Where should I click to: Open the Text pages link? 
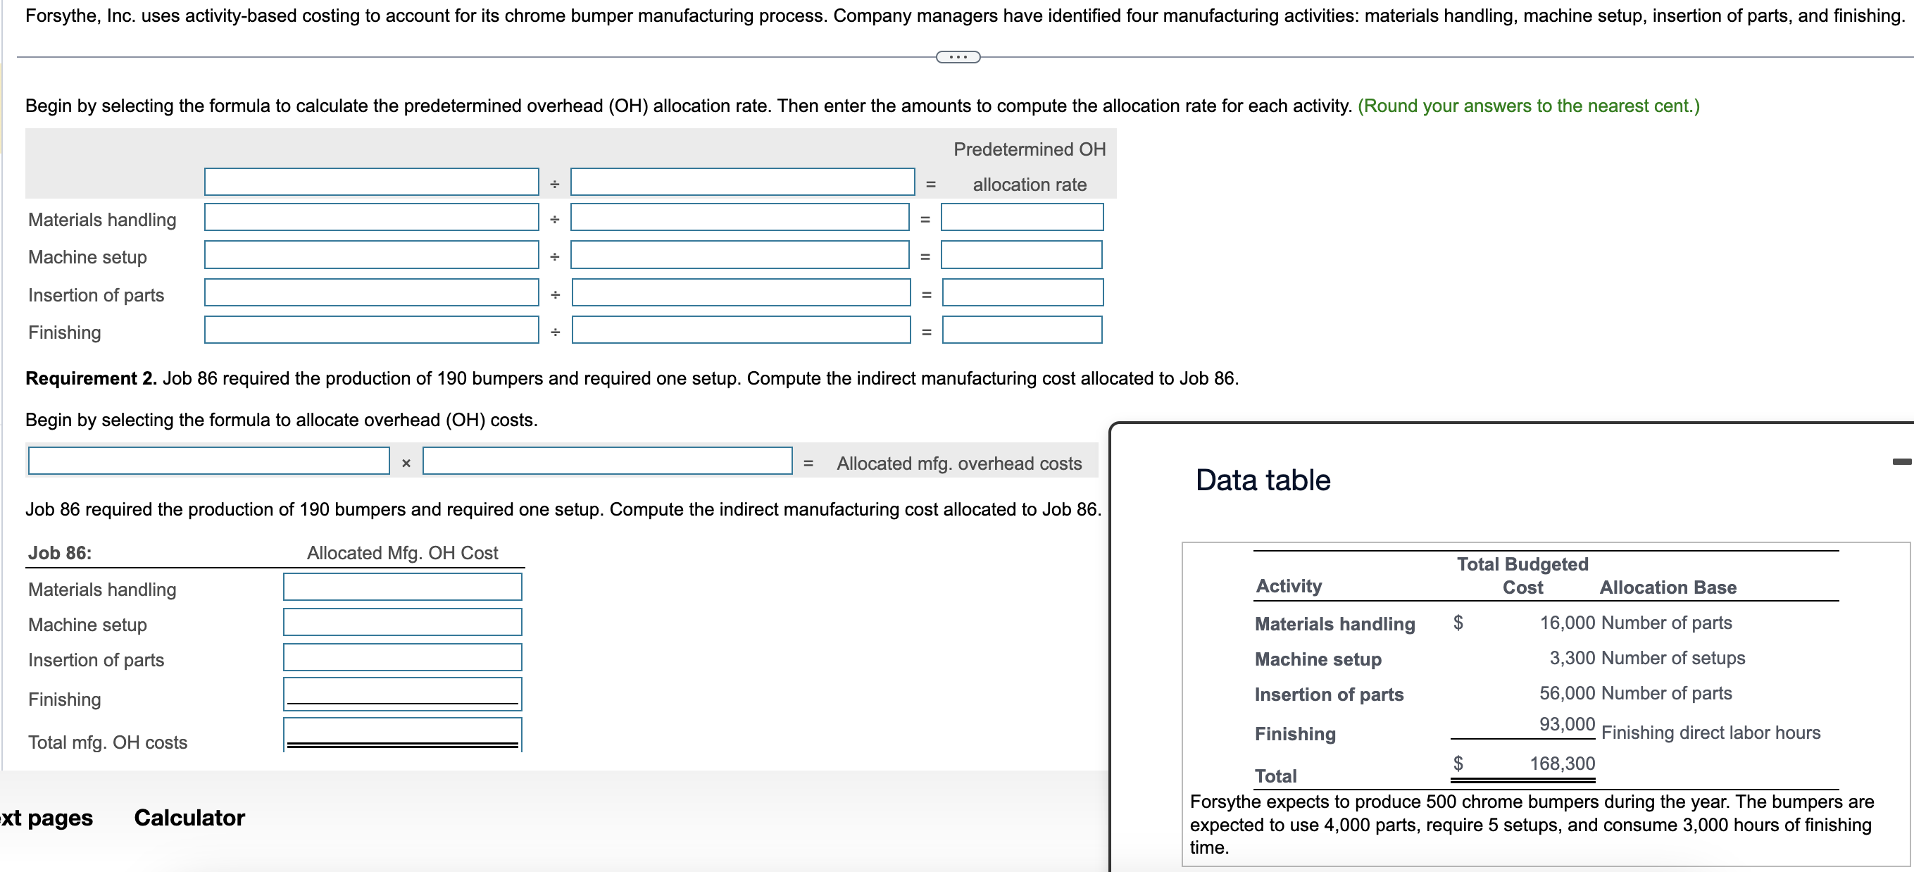(x=46, y=818)
